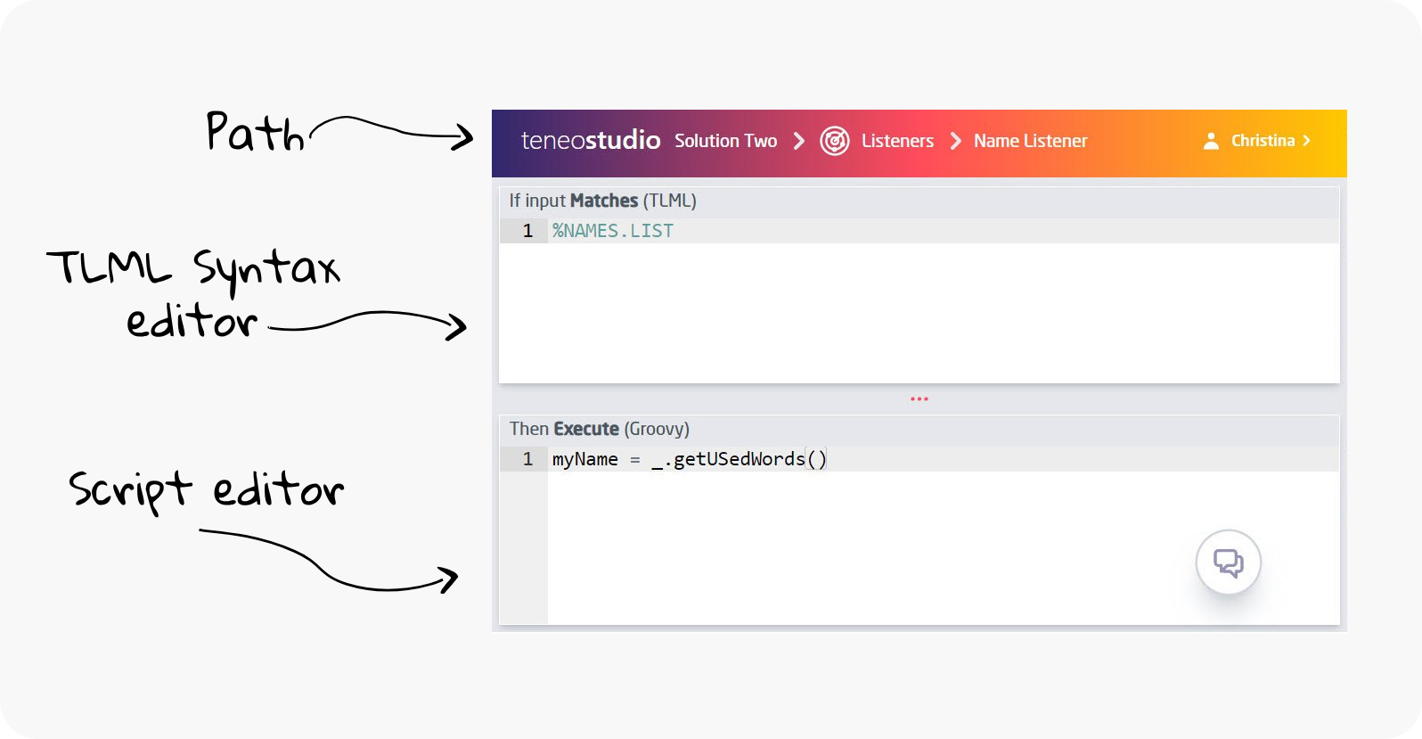Click the %NAMES.LIST condition text

coord(613,231)
